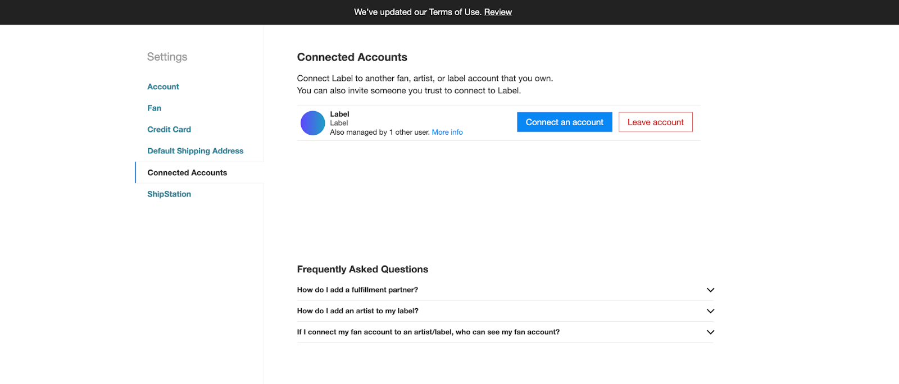
Task: Go to Fan settings
Action: pos(154,108)
